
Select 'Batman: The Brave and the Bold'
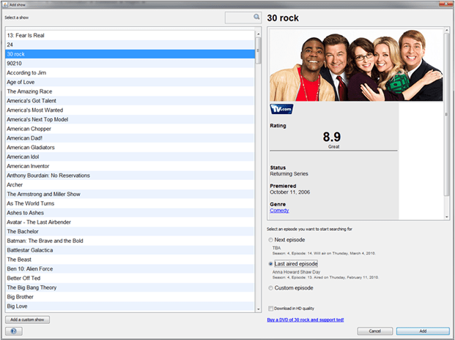point(130,241)
